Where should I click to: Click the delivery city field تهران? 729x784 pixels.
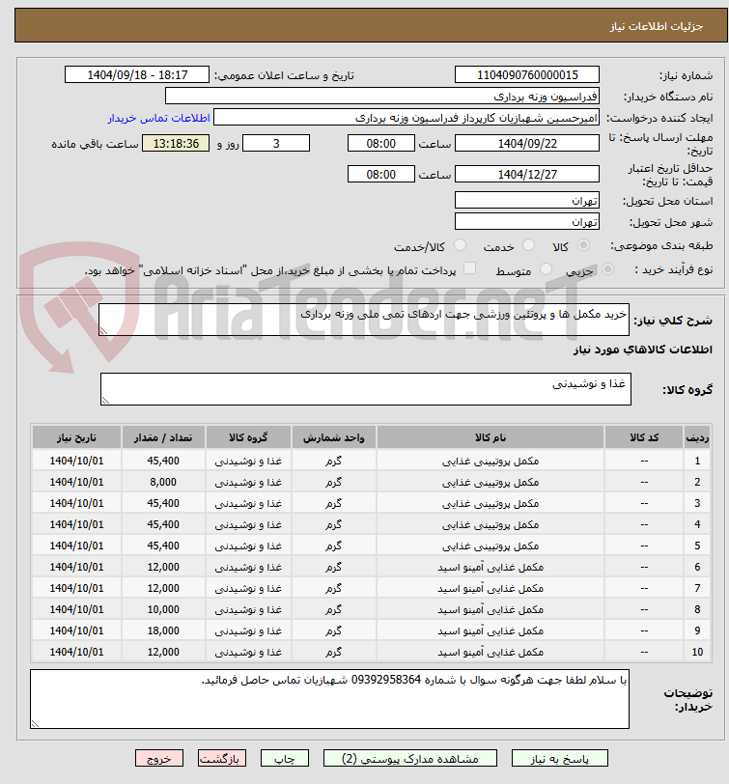point(527,221)
